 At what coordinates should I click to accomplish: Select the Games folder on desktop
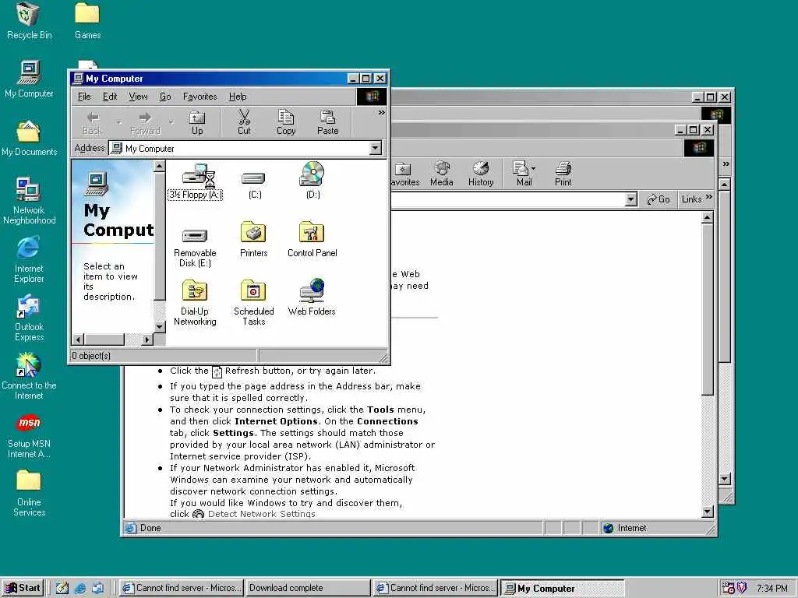click(x=87, y=21)
